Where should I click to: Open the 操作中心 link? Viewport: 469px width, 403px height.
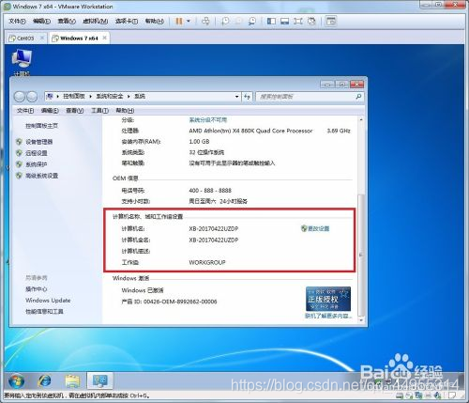(37, 289)
